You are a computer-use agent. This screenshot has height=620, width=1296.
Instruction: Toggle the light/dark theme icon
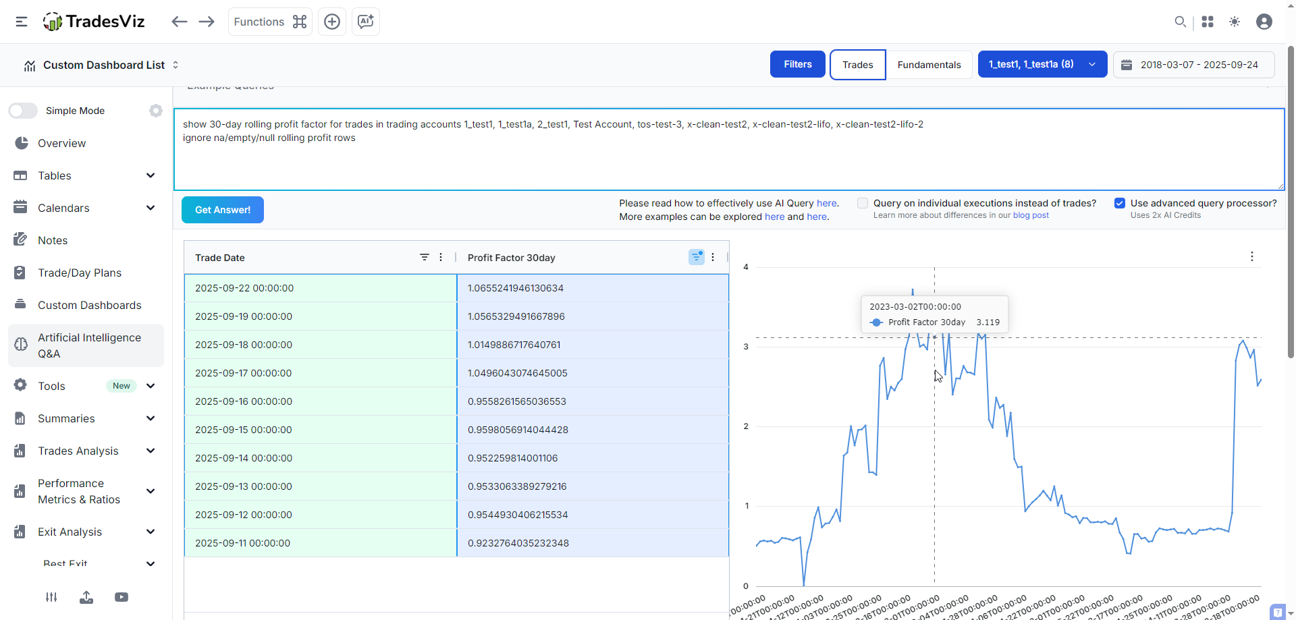tap(1235, 22)
